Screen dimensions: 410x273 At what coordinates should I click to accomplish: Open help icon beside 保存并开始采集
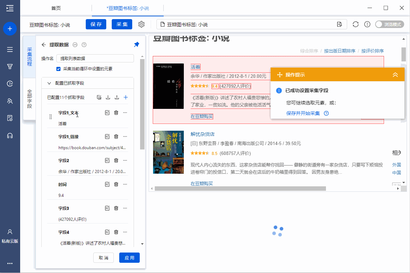(326, 113)
